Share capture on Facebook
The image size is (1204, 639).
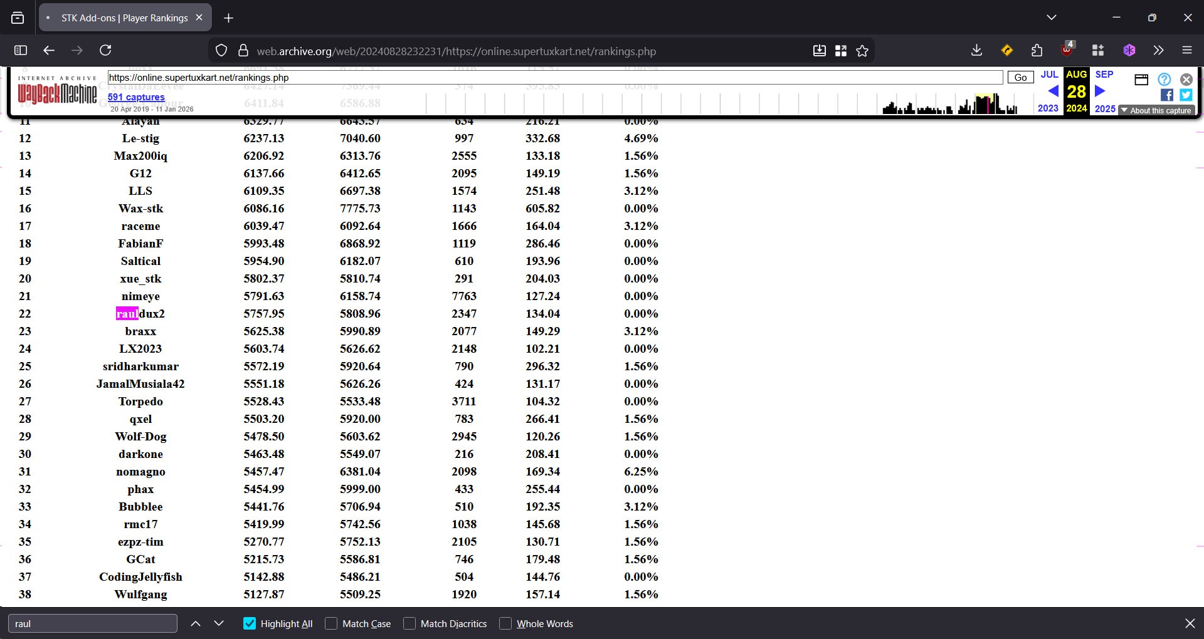(1166, 95)
